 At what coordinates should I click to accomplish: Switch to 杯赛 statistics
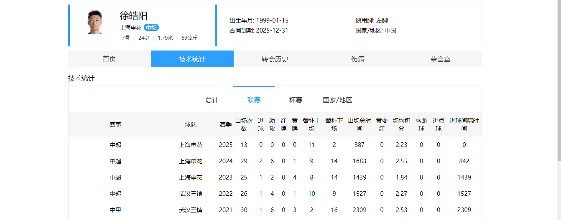click(296, 100)
